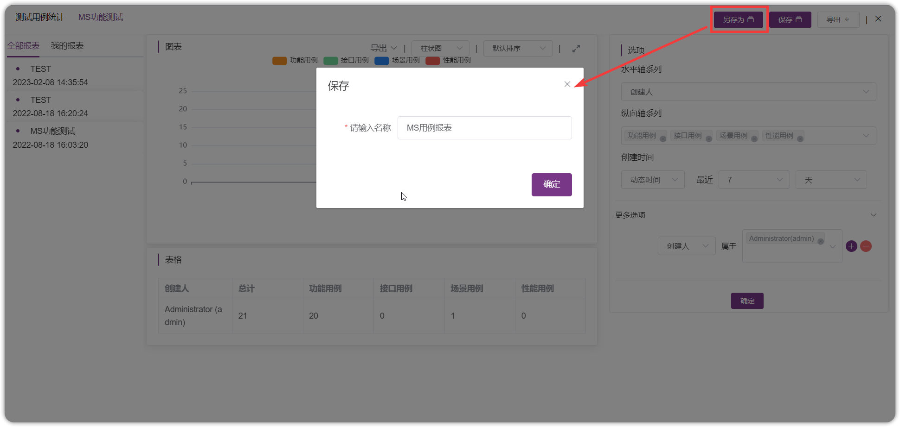The image size is (900, 427).
Task: Click the MS功能测试 header label
Action: (101, 17)
